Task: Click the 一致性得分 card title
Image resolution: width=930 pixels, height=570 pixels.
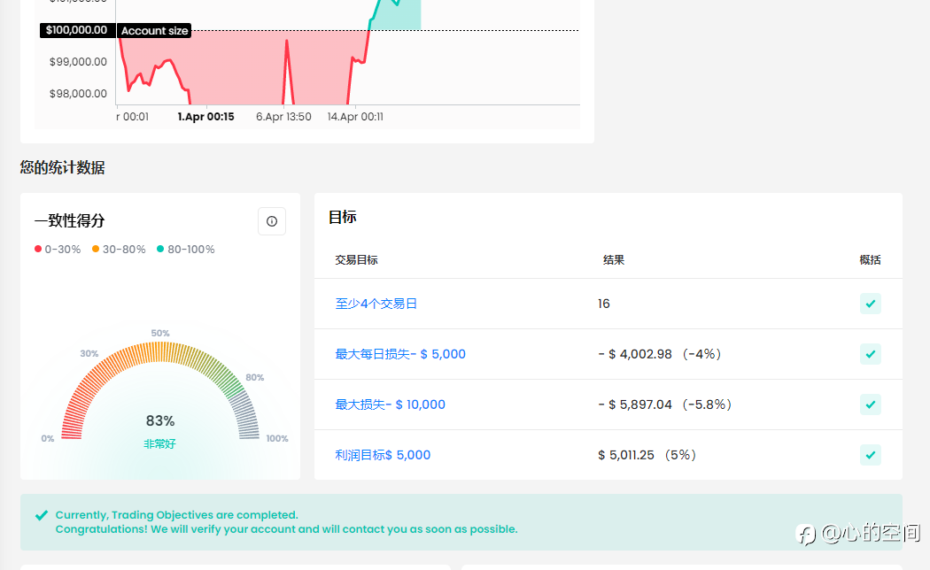Action: tap(70, 220)
